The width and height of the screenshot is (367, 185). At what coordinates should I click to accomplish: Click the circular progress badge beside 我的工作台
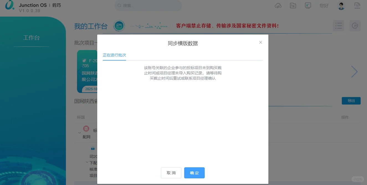(x=119, y=26)
